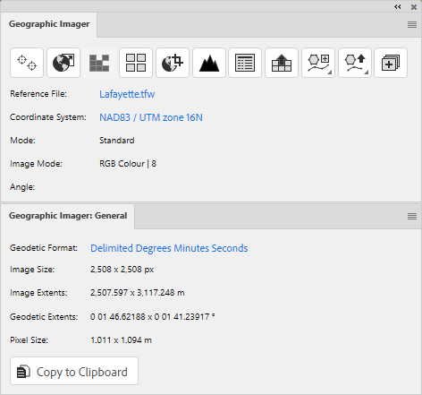This screenshot has width=422, height=395.
Task: Click the geodetic extents value
Action: click(x=153, y=316)
